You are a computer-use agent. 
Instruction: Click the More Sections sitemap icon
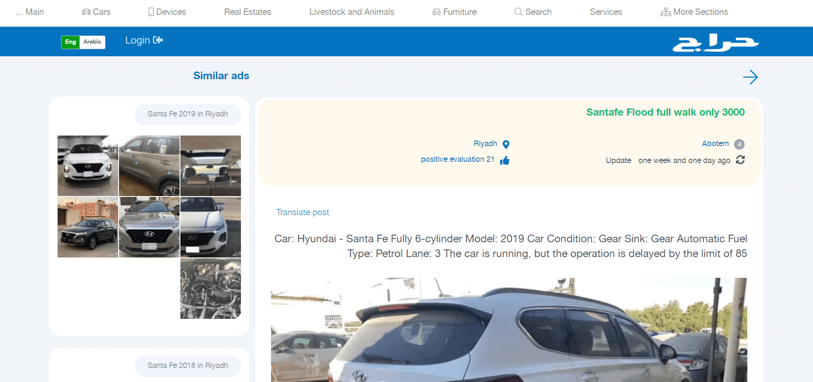pos(666,12)
